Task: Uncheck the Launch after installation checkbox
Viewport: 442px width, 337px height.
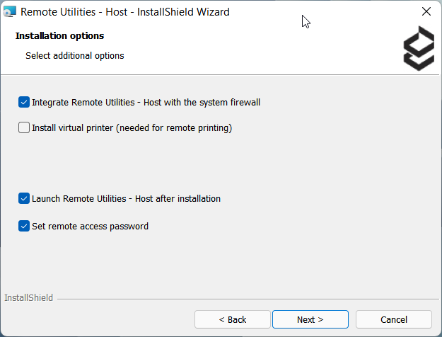Action: (24, 199)
